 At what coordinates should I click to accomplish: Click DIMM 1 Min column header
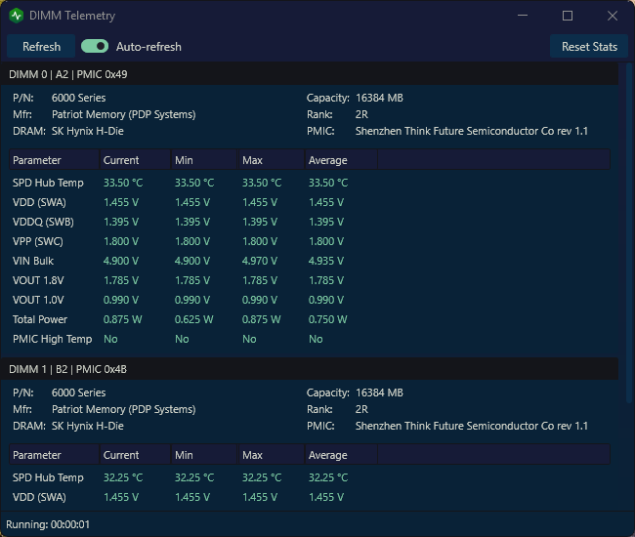204,455
